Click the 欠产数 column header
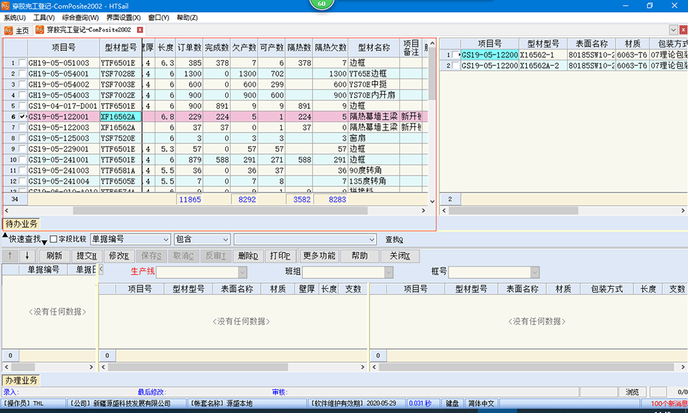 click(244, 47)
